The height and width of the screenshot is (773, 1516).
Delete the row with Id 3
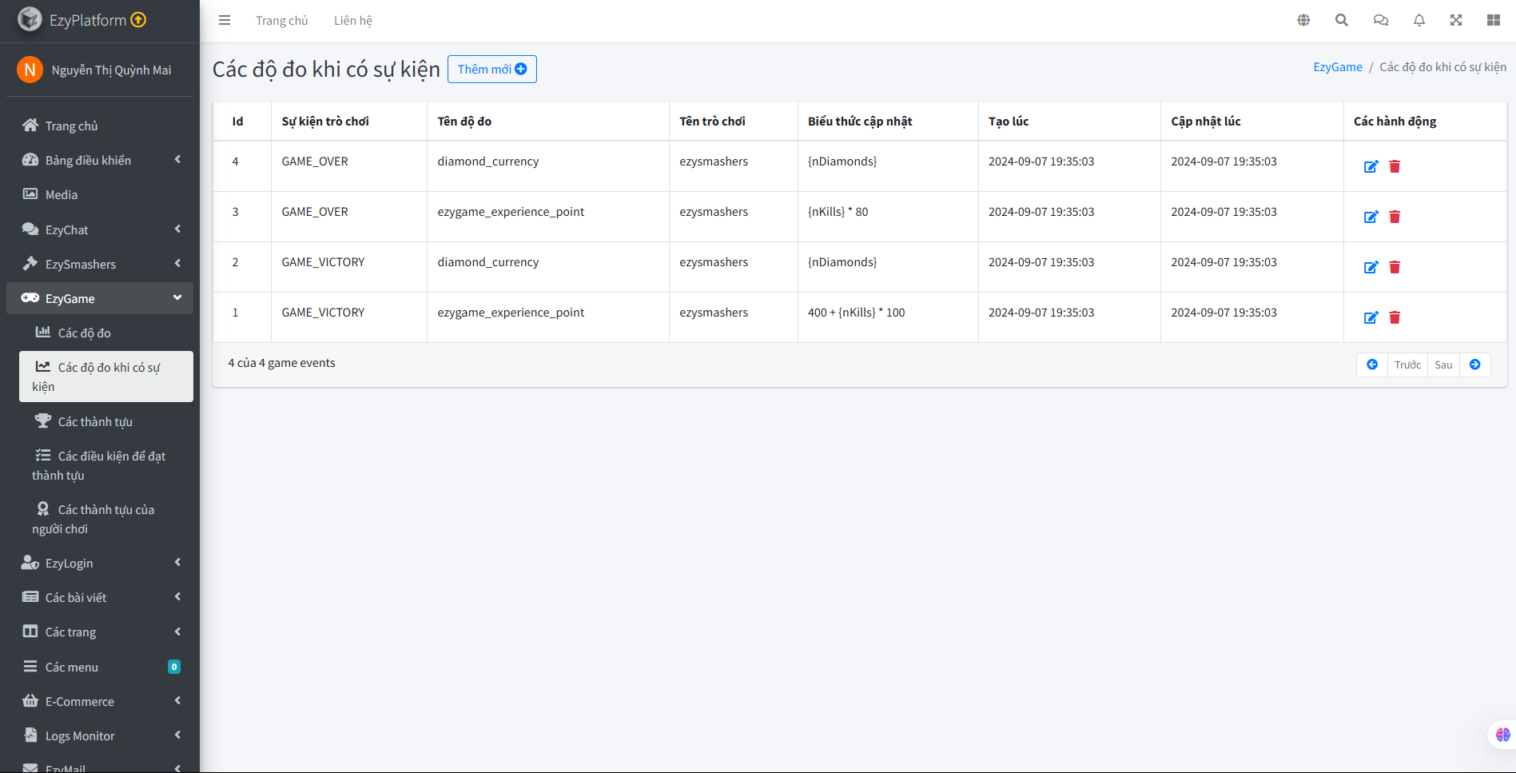click(1395, 217)
